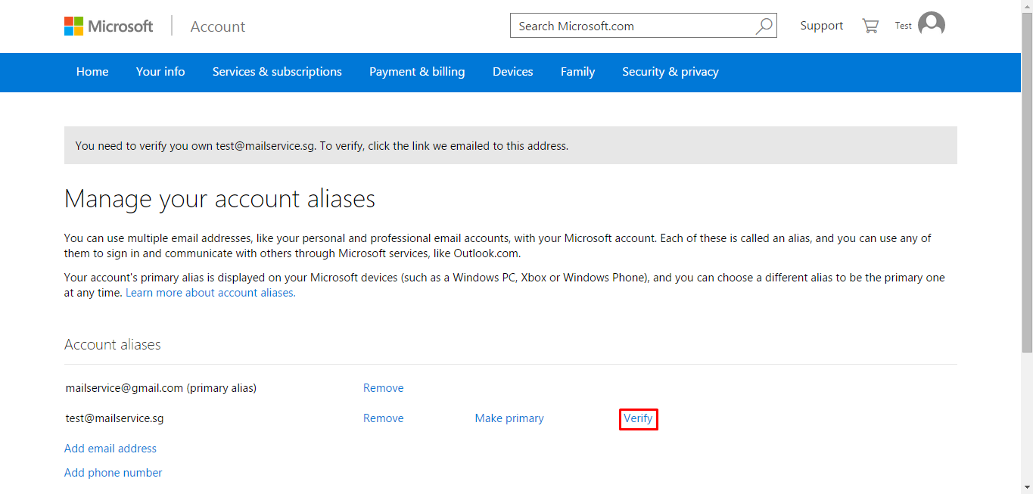Viewport: 1033px width, 494px height.
Task: Click the mailservice@gmail.com primary alias text
Action: pyautogui.click(x=161, y=388)
